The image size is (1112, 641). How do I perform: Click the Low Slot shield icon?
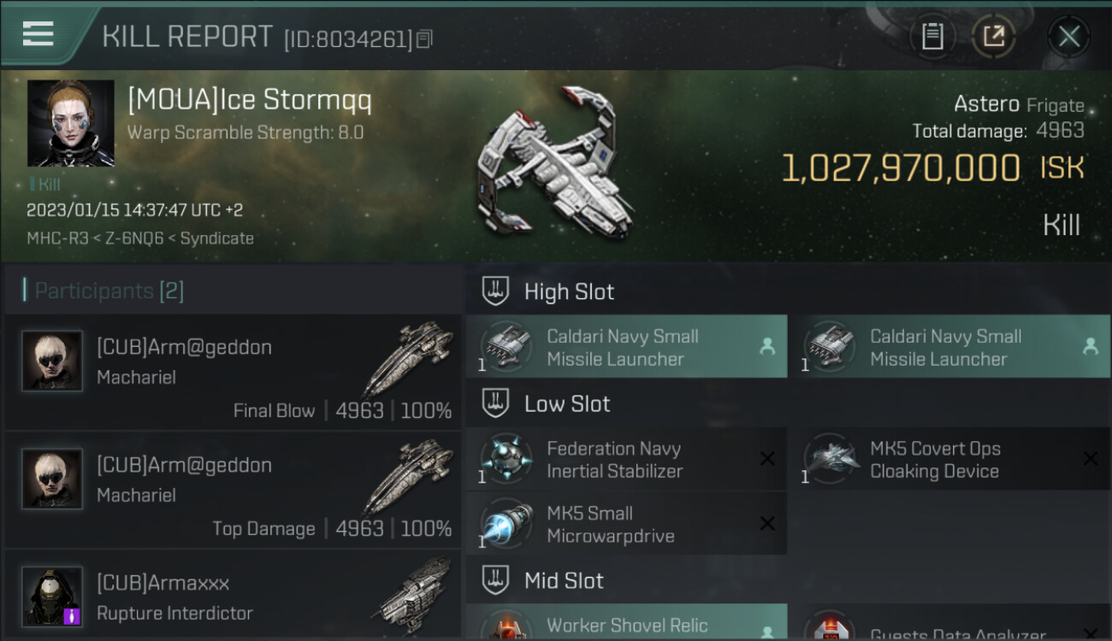click(x=495, y=403)
